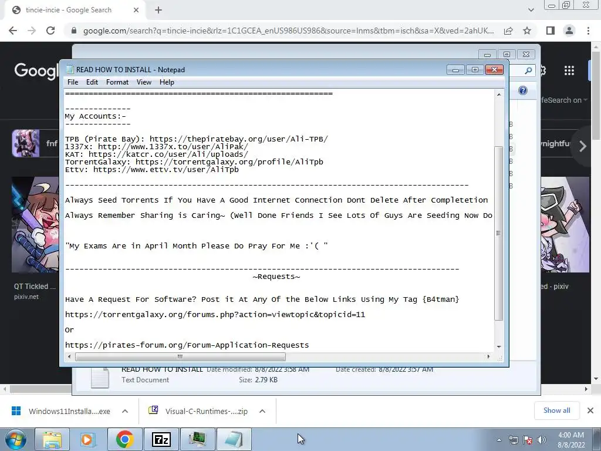Go back in Chrome browser
Viewport: 601px width, 451px height.
coord(13,31)
